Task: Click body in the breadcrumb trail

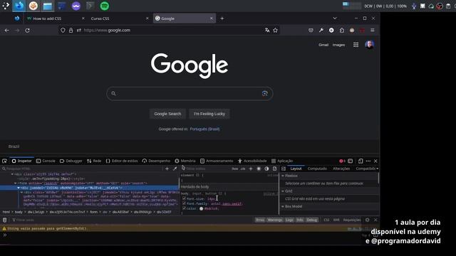Action: [19, 212]
